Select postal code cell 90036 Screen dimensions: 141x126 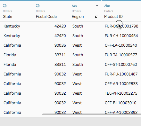60,45
